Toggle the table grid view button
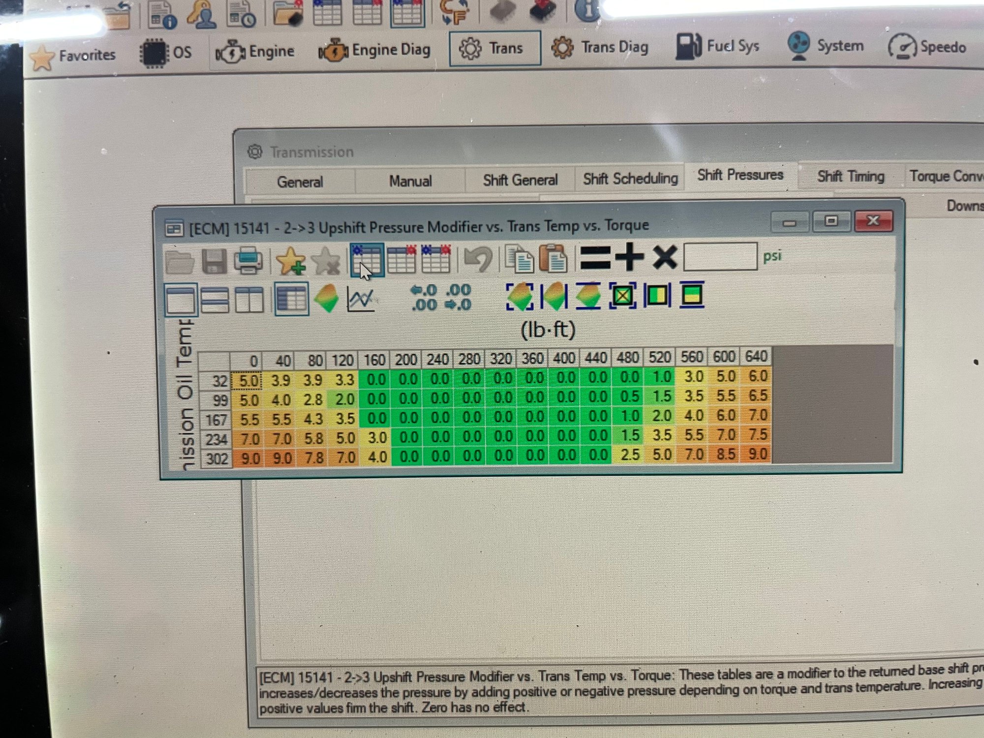 point(291,299)
